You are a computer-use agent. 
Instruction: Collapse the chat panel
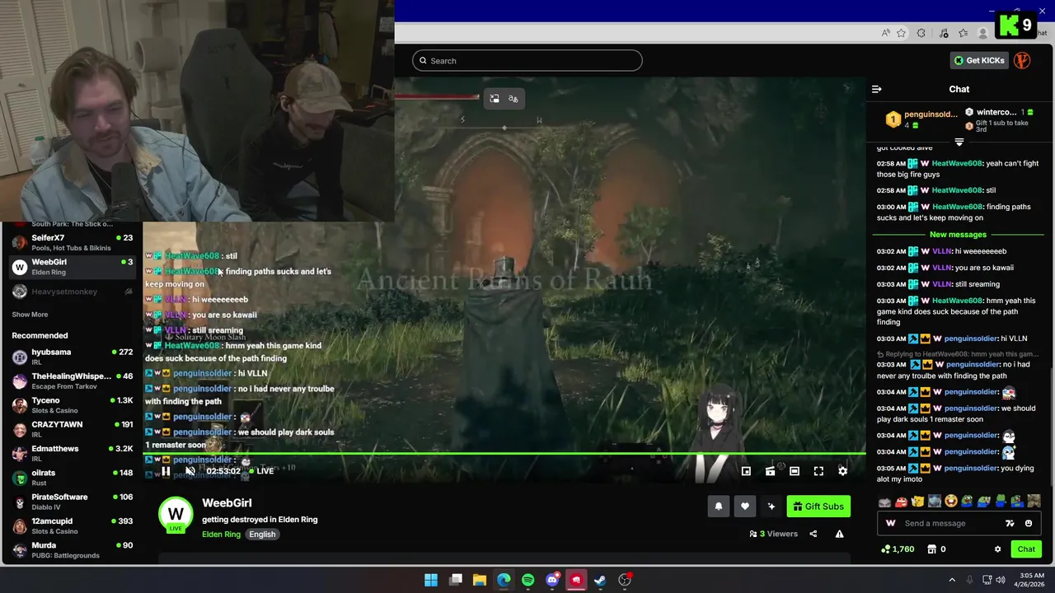click(x=877, y=89)
